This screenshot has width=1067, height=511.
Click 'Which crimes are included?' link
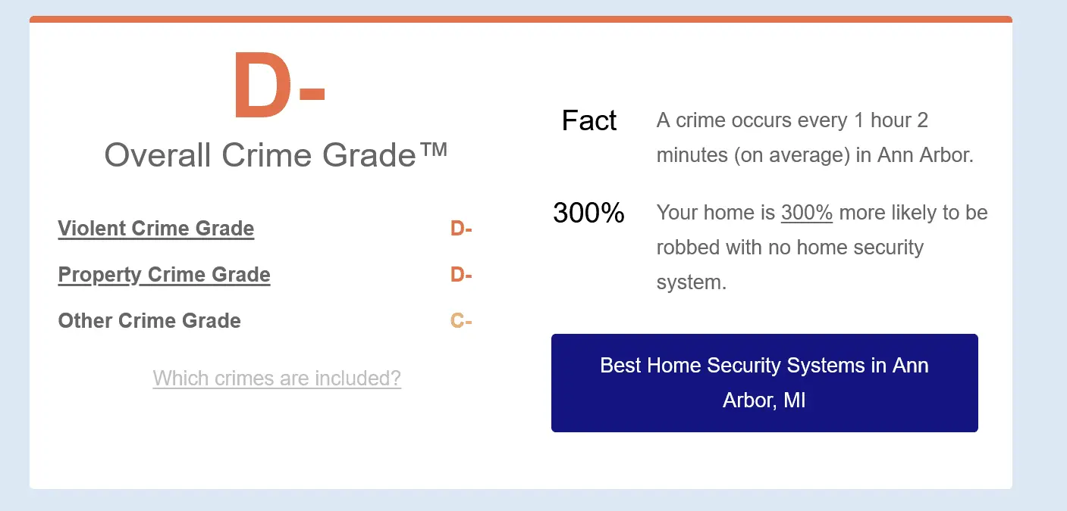277,378
